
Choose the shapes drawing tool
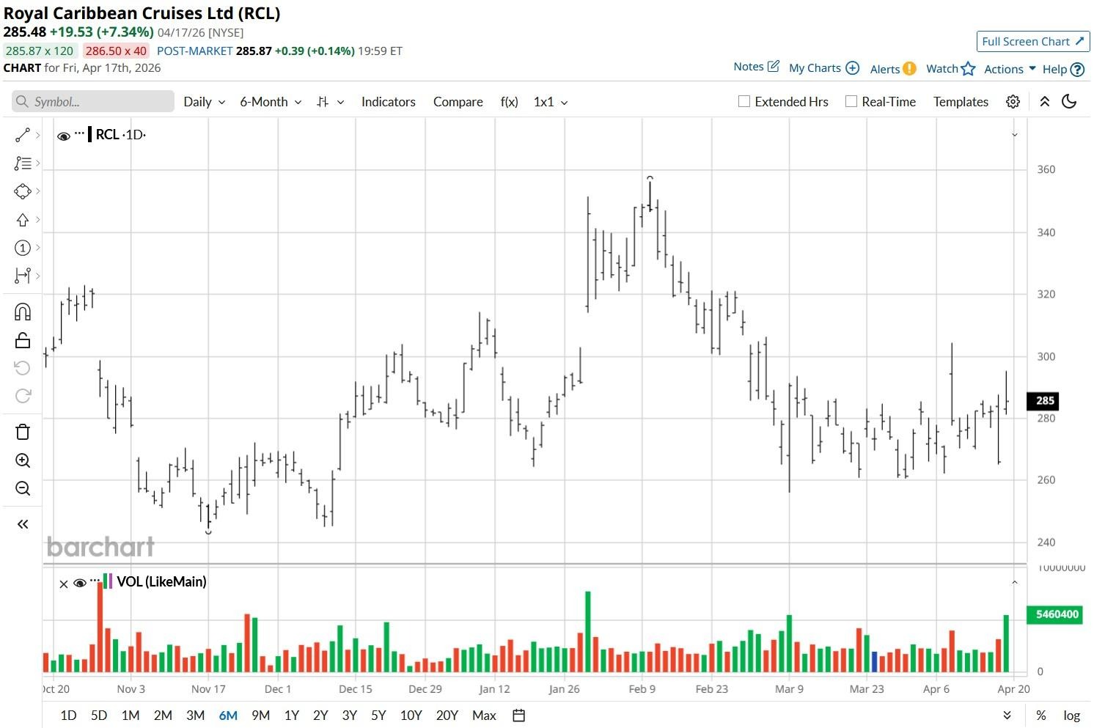pos(23,191)
